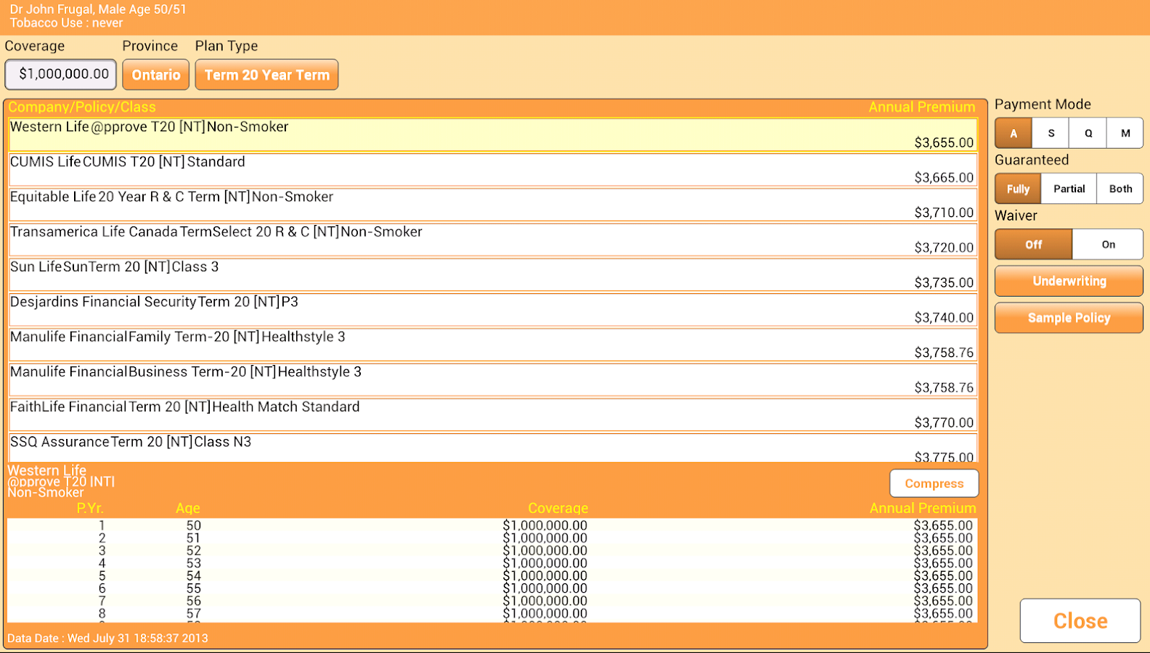Select Western Life @pprove T20 row
The height and width of the screenshot is (653, 1150).
click(493, 135)
